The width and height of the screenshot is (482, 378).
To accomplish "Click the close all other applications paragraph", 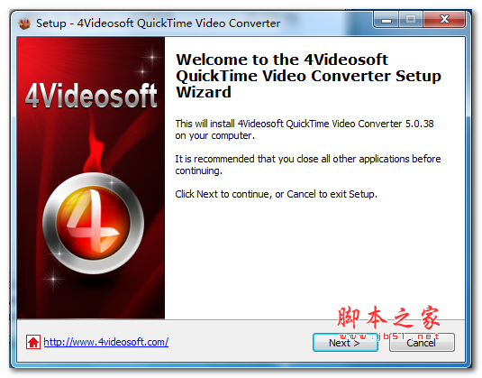I will [308, 165].
